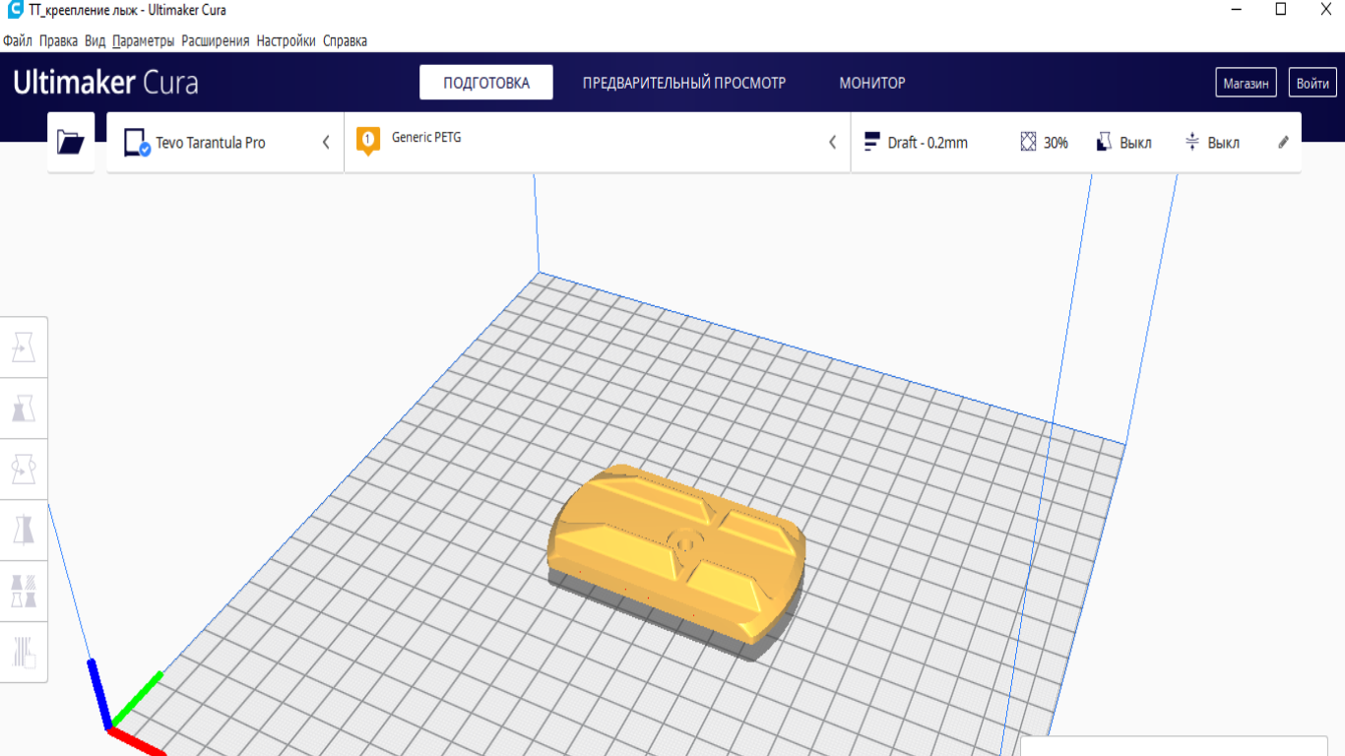Open the file folder icon
The height and width of the screenshot is (756, 1345).
coord(71,143)
